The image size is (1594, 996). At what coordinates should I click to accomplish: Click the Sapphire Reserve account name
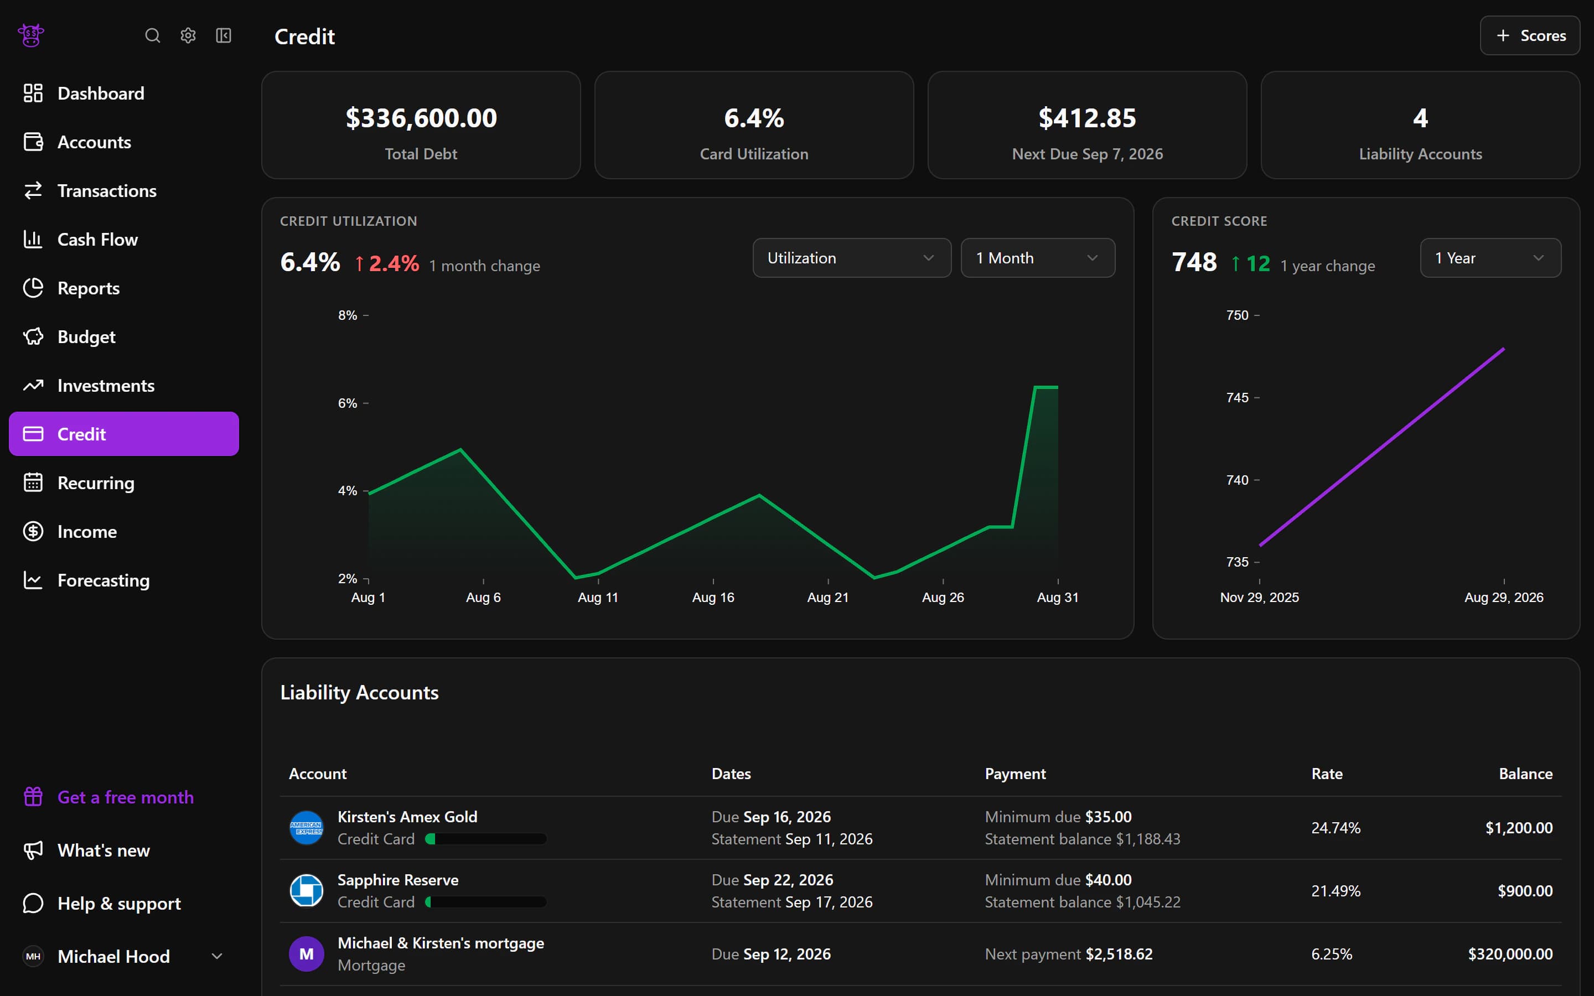(x=398, y=880)
